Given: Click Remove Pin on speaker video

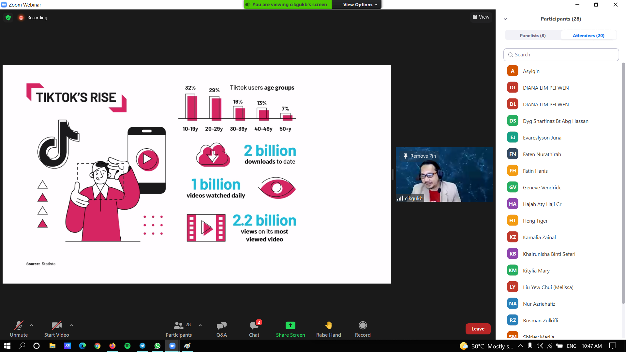Looking at the screenshot, I should 420,156.
